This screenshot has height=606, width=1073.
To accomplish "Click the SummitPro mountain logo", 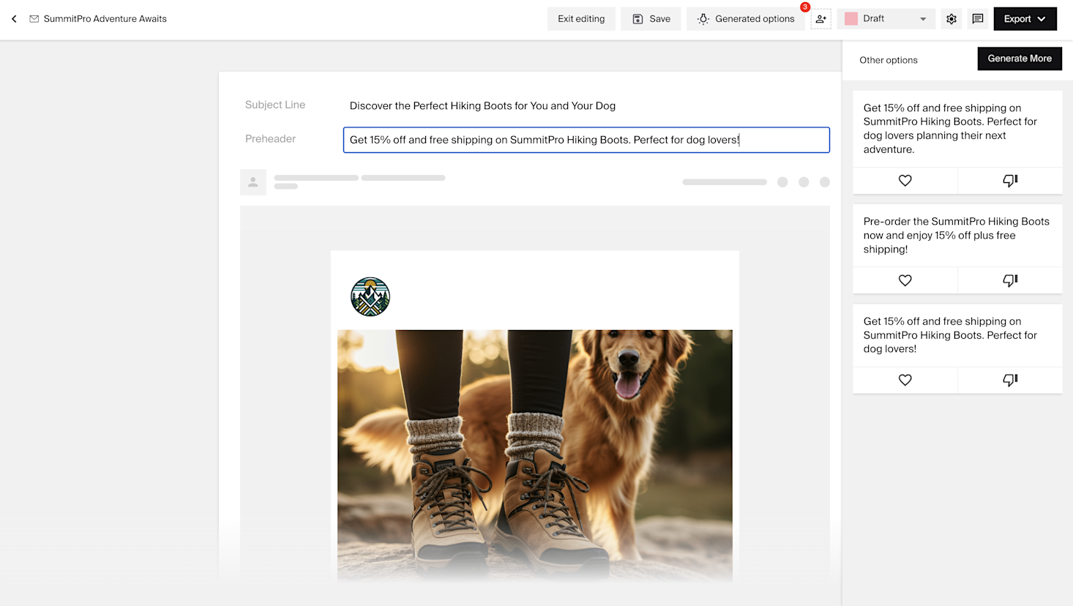I will point(370,296).
